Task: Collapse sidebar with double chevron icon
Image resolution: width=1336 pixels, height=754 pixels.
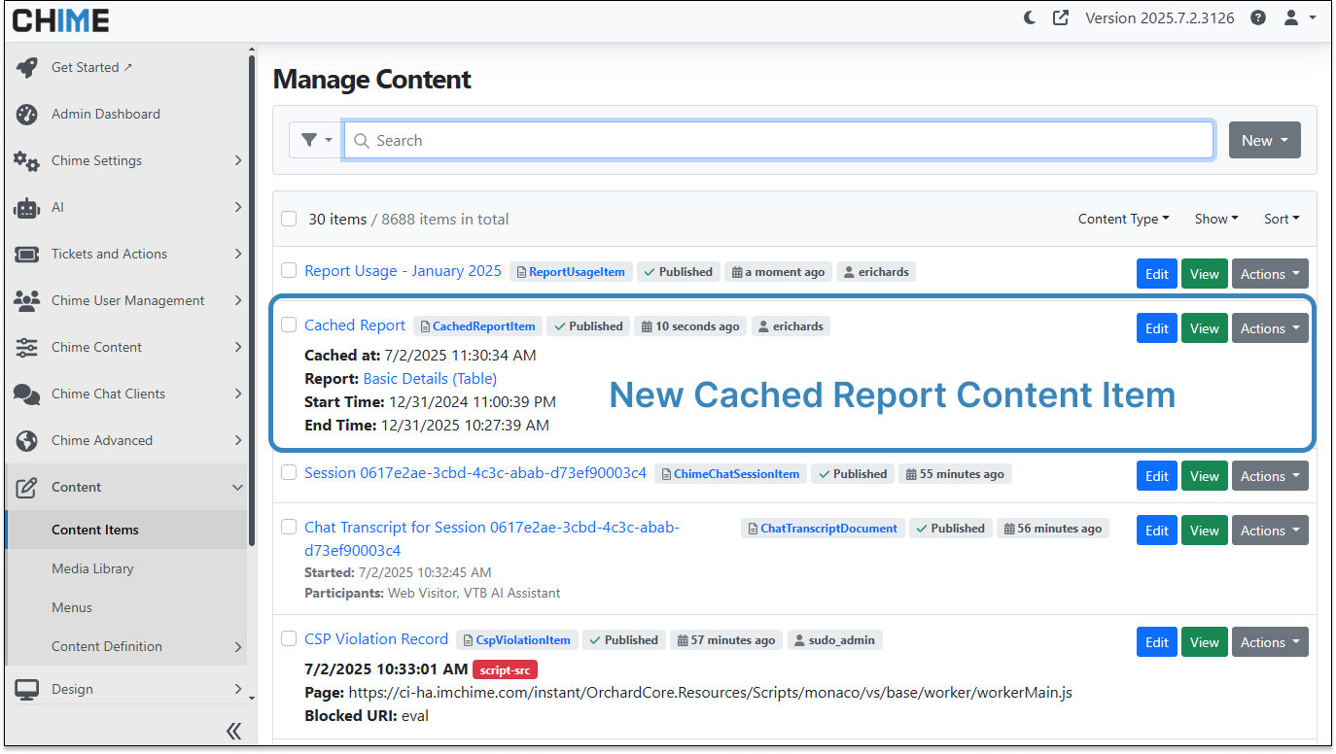Action: pyautogui.click(x=233, y=732)
